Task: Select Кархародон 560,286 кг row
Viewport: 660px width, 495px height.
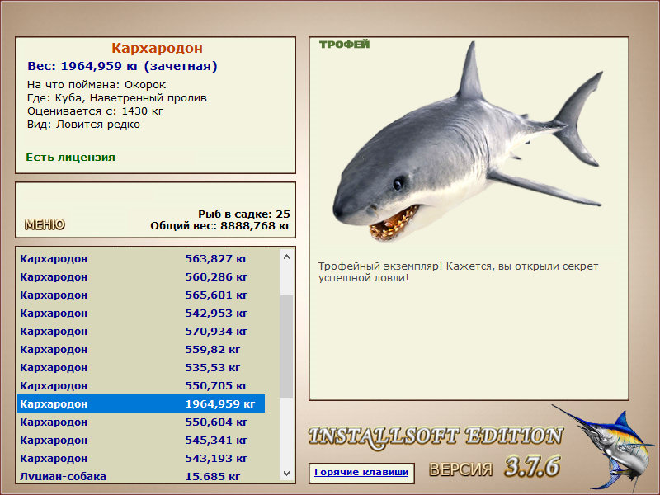Action: [x=141, y=276]
